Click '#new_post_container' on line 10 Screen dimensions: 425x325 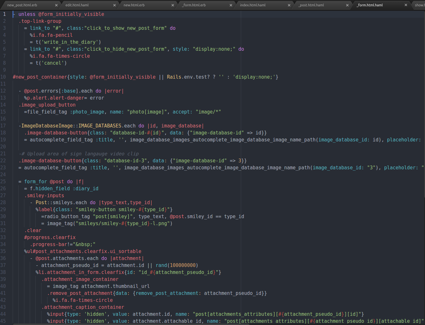[40, 77]
